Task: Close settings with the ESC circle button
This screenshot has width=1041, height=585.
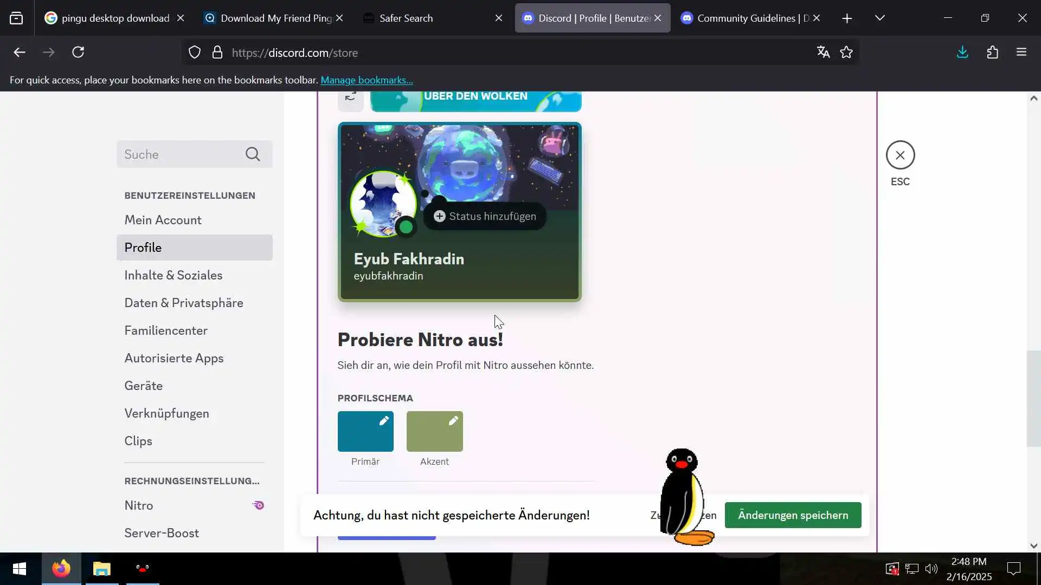Action: coord(900,155)
